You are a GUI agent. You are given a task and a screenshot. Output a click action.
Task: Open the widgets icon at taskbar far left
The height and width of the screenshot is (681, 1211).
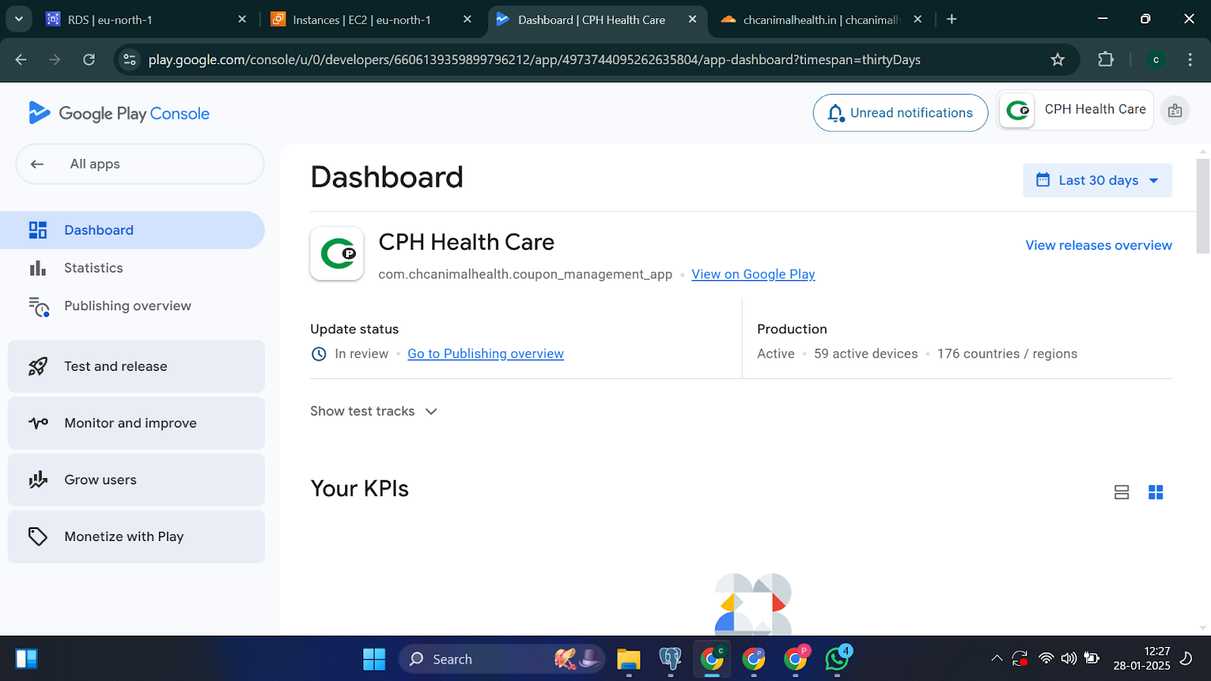26,659
